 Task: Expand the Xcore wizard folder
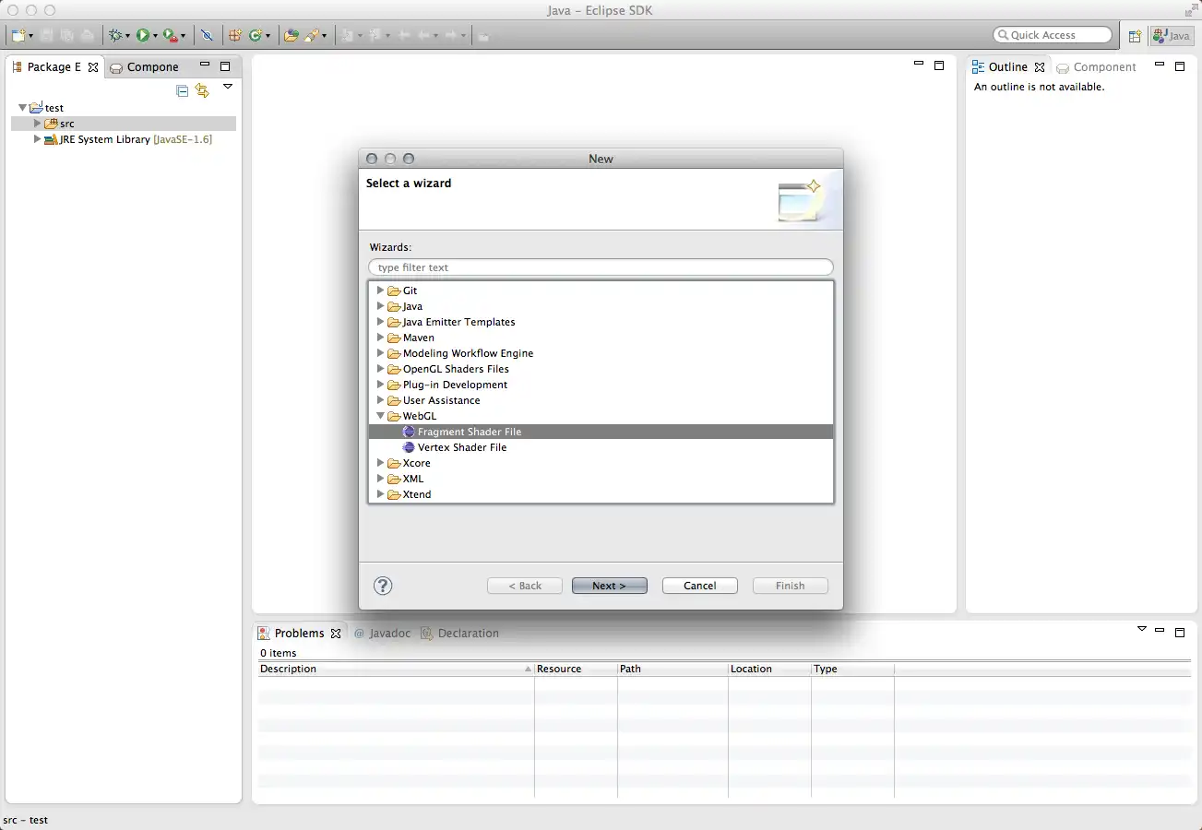(380, 463)
